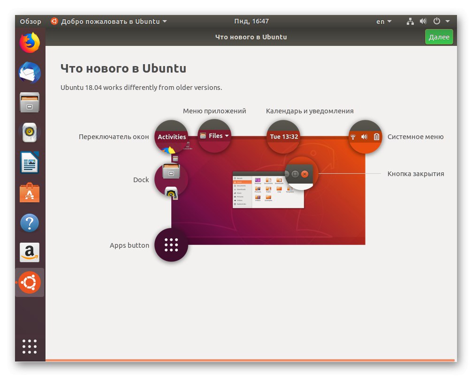This screenshot has height=377, width=472.
Task: Click the Dock circle in the illustration
Action: pyautogui.click(x=171, y=180)
